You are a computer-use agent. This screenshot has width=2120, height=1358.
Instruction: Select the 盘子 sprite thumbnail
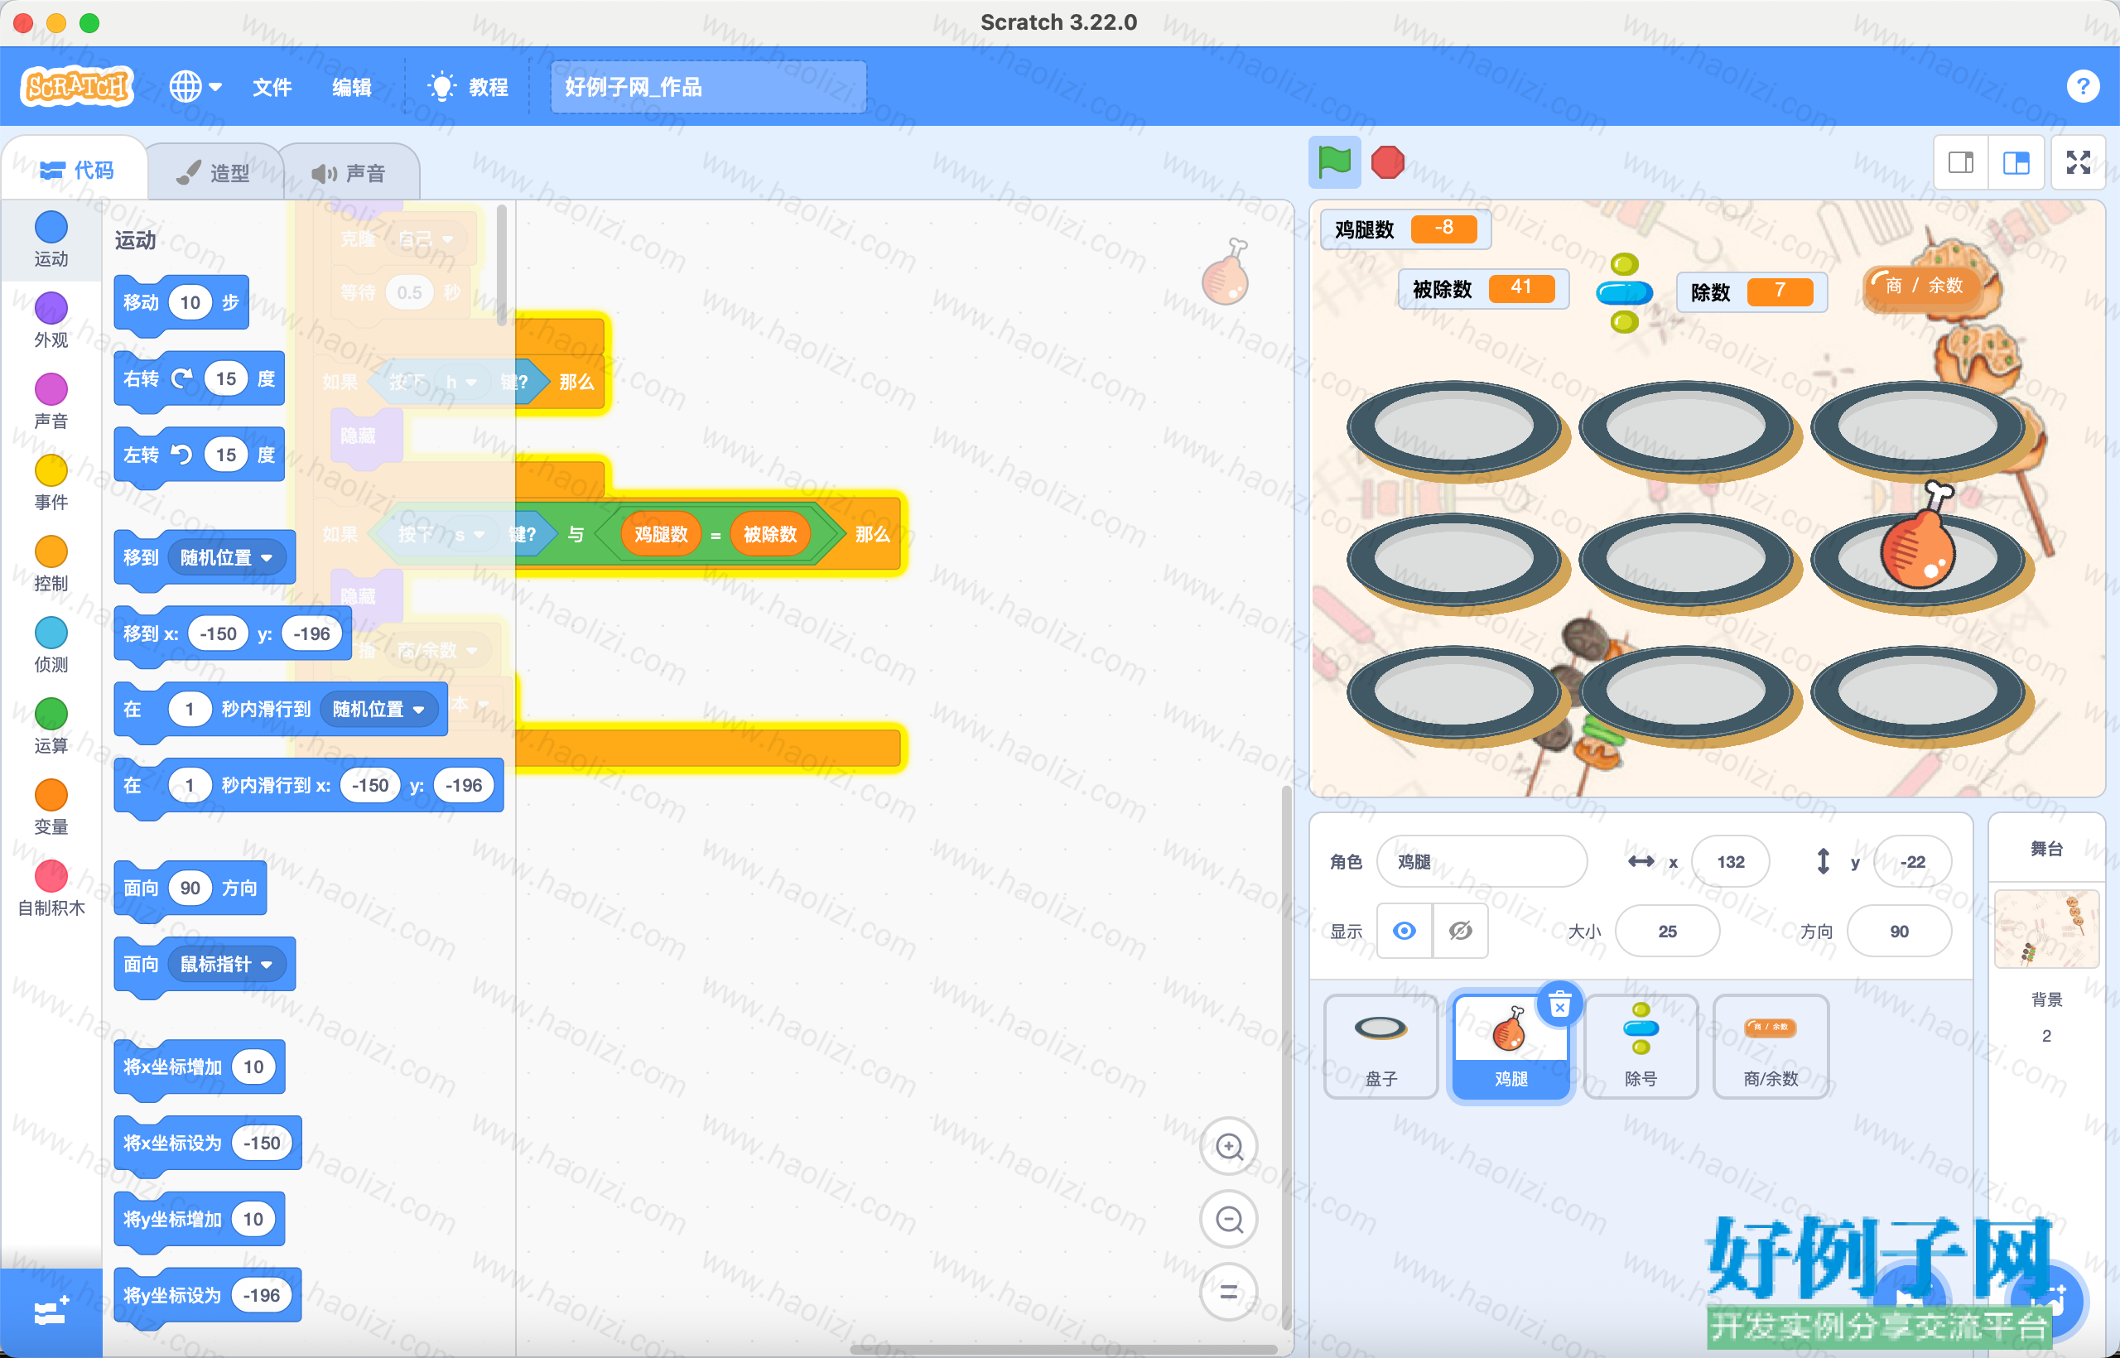[x=1381, y=1047]
